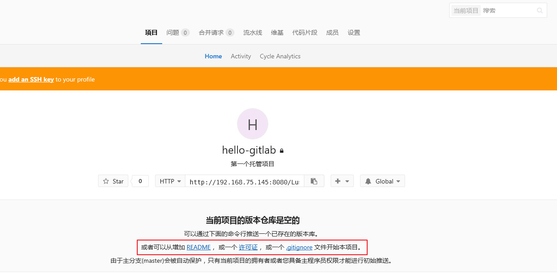Open the 设置 tab
Viewport: 557px width, 277px height.
click(354, 33)
